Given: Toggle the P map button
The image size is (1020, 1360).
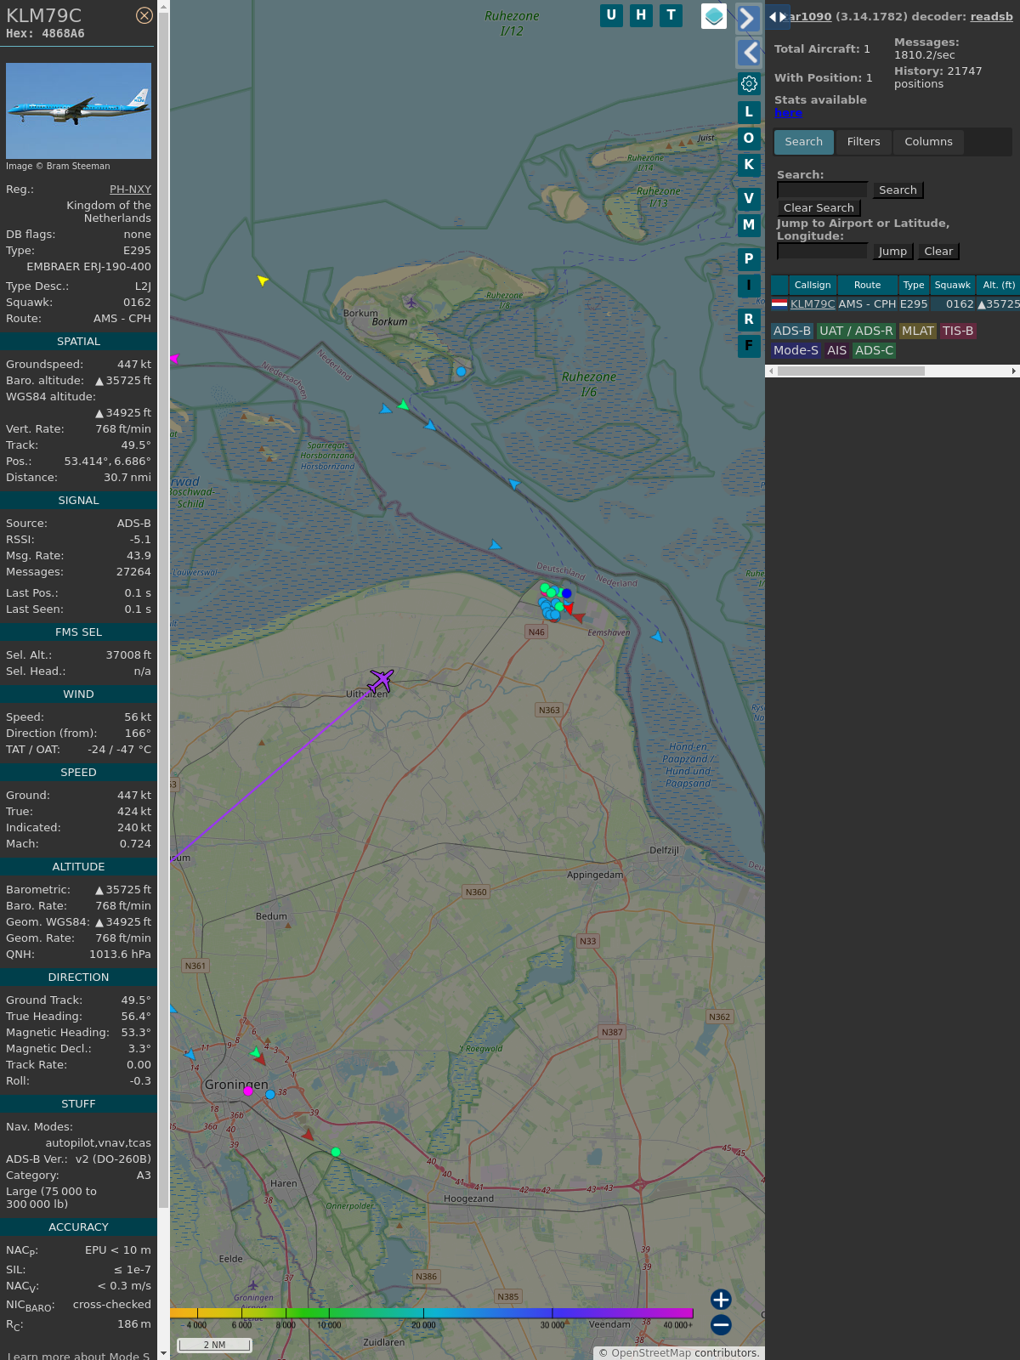Looking at the screenshot, I should (x=749, y=259).
